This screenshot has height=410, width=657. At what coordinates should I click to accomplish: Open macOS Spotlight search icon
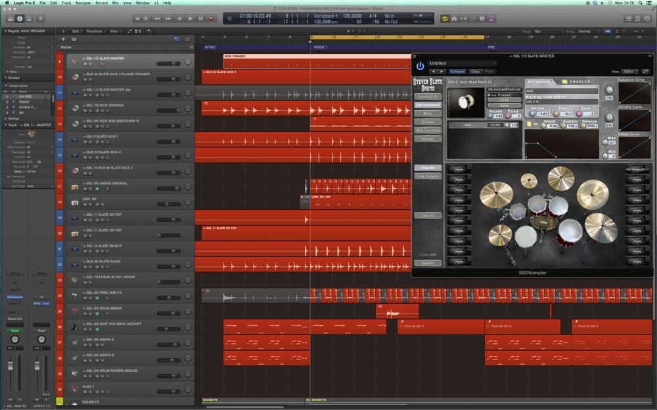[640, 3]
